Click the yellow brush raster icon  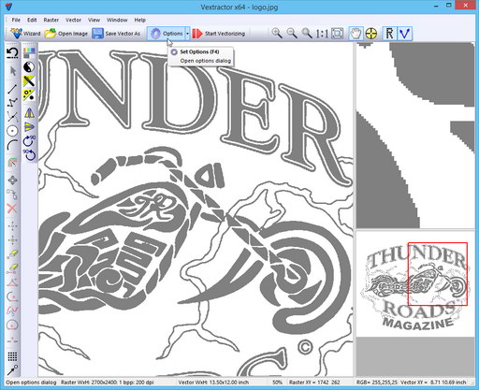tap(29, 81)
